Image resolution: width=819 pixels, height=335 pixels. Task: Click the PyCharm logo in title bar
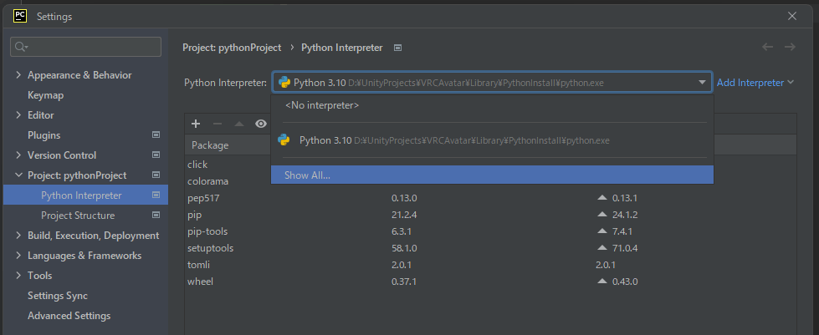click(20, 16)
